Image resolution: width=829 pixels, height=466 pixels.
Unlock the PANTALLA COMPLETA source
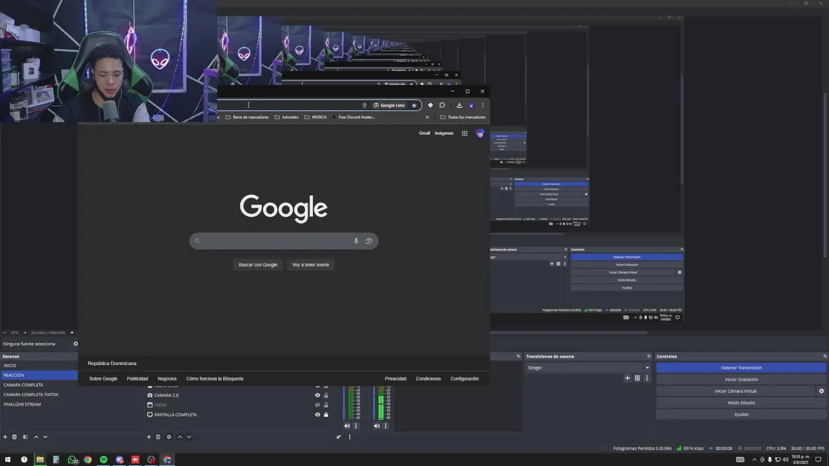[326, 414]
